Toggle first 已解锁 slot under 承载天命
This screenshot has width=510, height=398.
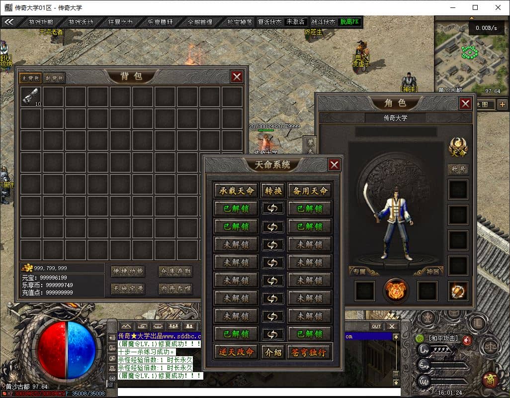click(x=237, y=208)
